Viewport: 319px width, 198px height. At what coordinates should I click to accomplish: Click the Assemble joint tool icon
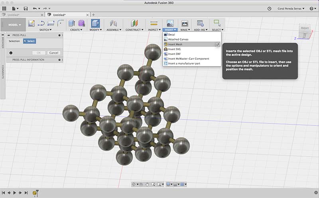(x=113, y=23)
